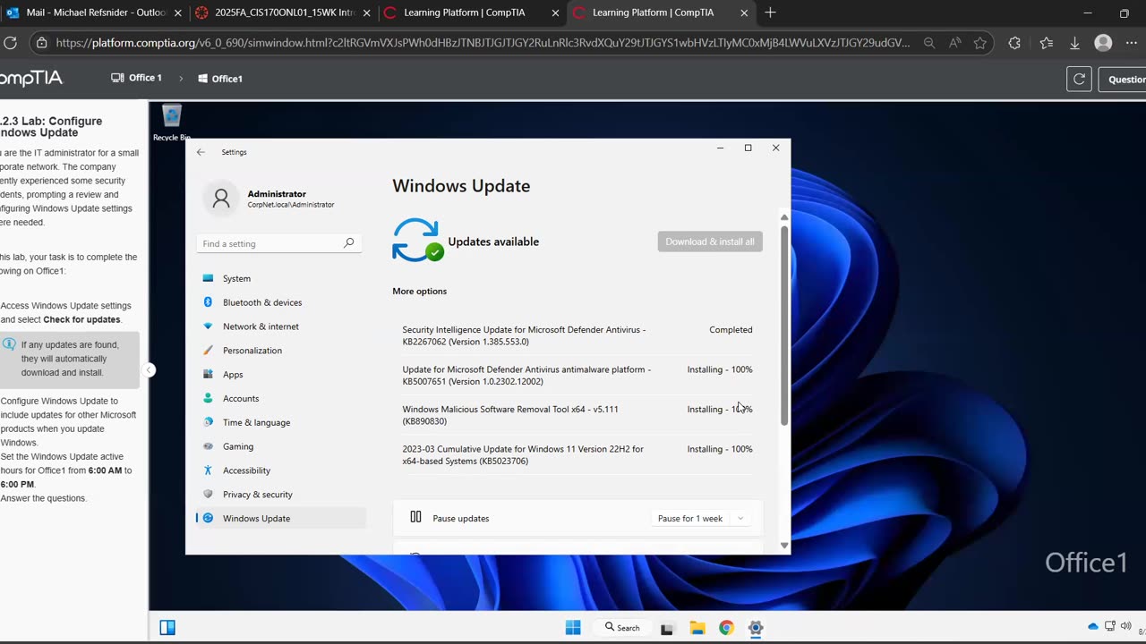The height and width of the screenshot is (644, 1146).
Task: Switch to the 2025FA_CIS170ONL01 browser tab
Action: (x=283, y=13)
